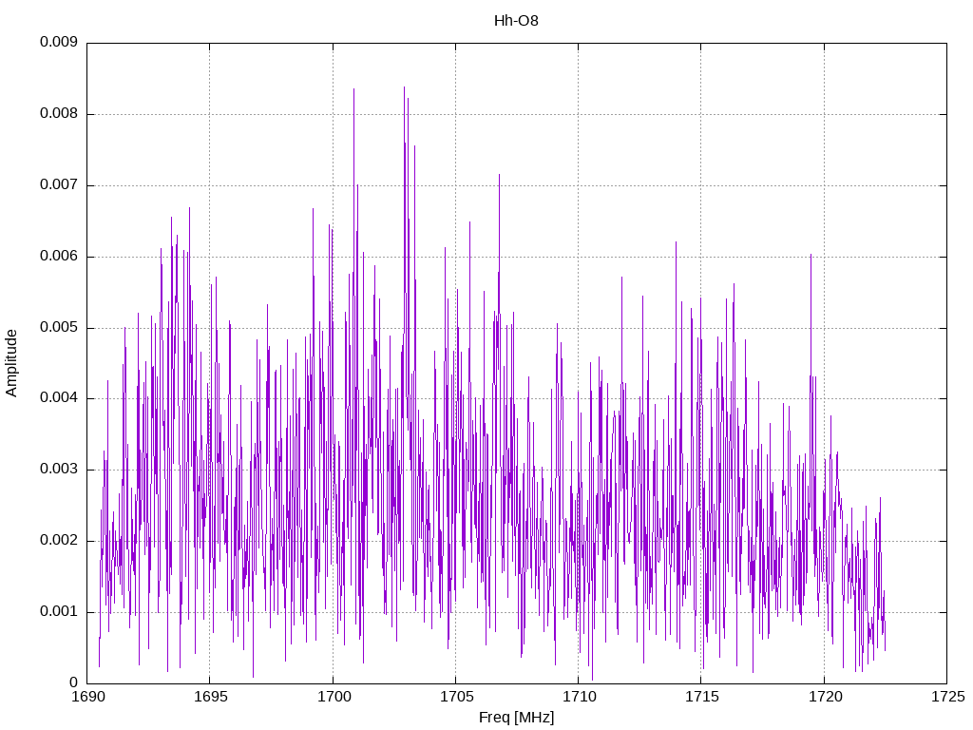
Task: Click the 0.003 y-axis tick label
Action: [x=59, y=470]
